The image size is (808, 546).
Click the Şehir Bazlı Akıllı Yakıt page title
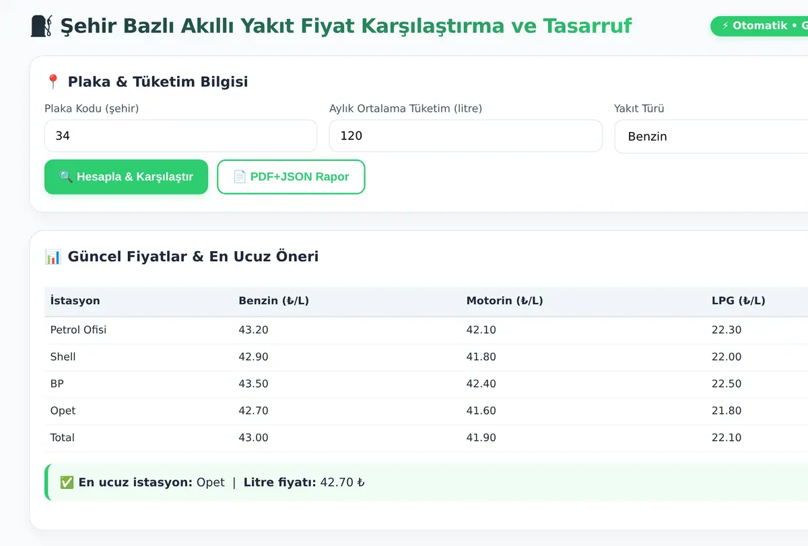pyautogui.click(x=346, y=26)
